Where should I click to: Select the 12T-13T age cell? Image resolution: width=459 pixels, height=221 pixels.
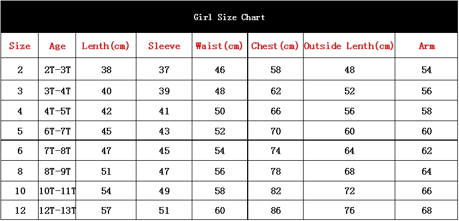(58, 210)
